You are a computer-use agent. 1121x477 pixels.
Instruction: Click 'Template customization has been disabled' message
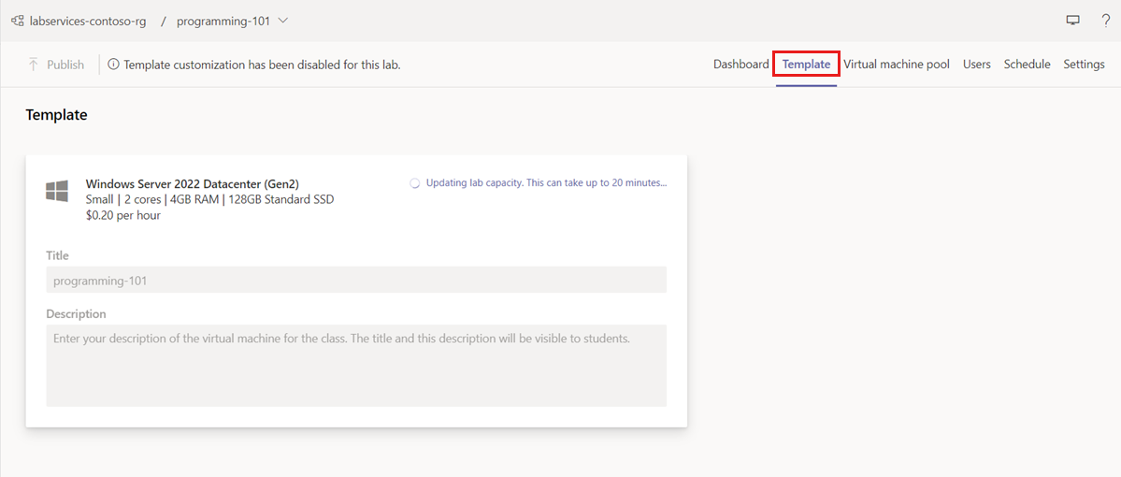click(262, 65)
